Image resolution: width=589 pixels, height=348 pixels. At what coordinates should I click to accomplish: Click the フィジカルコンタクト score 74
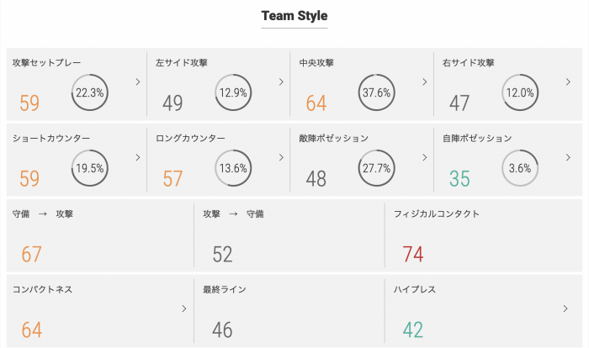412,255
